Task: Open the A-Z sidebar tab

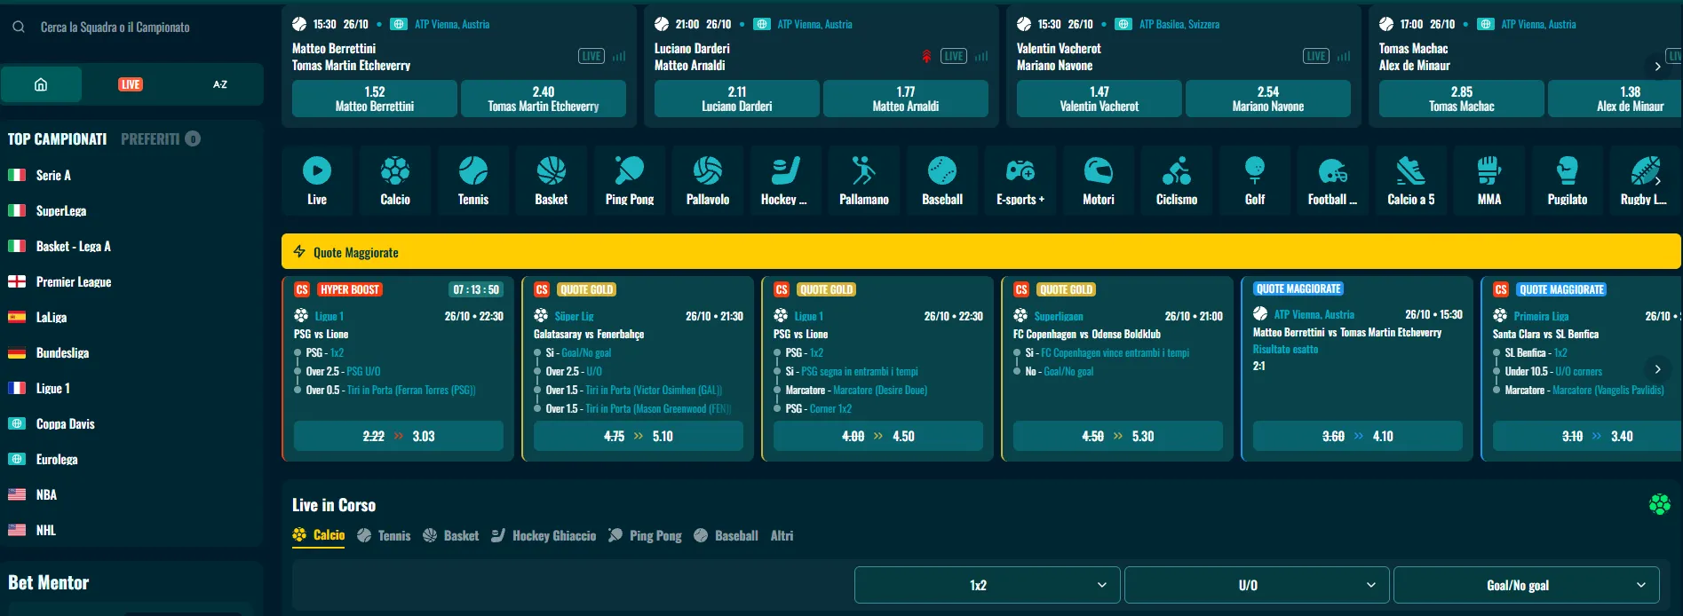Action: point(220,84)
